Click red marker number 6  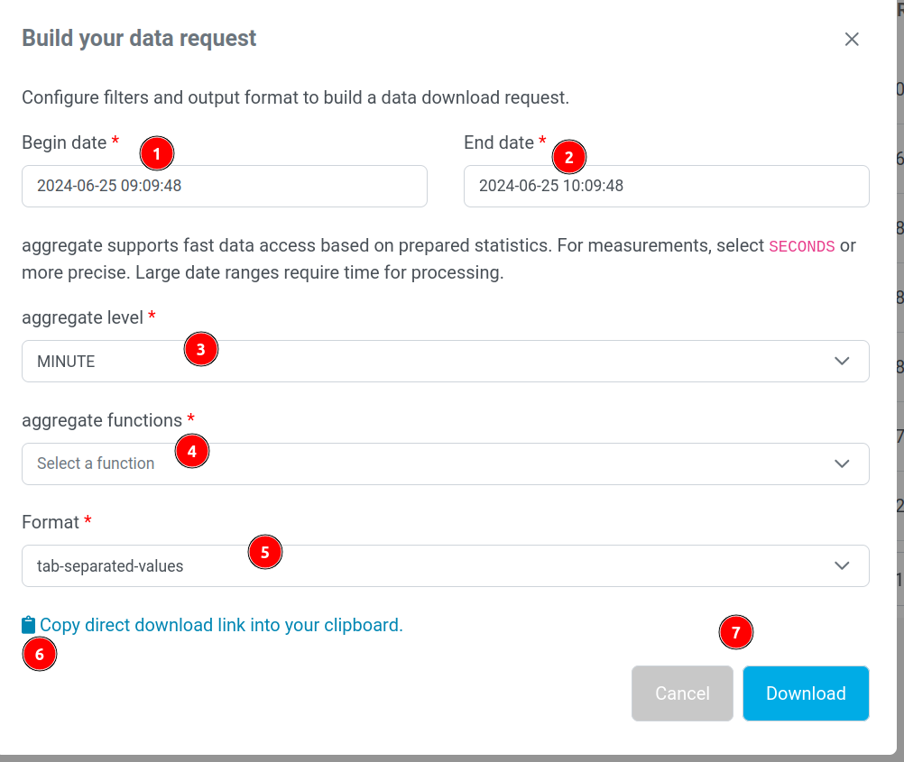pos(39,654)
